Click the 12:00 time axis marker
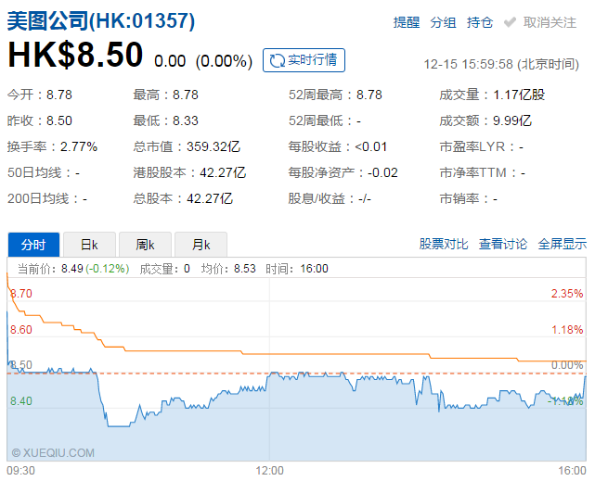The width and height of the screenshot is (595, 481). (x=269, y=471)
